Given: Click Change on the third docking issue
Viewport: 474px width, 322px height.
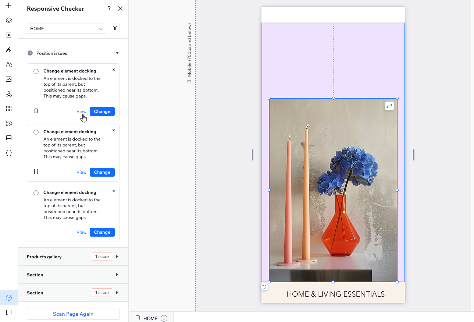Looking at the screenshot, I should (102, 232).
